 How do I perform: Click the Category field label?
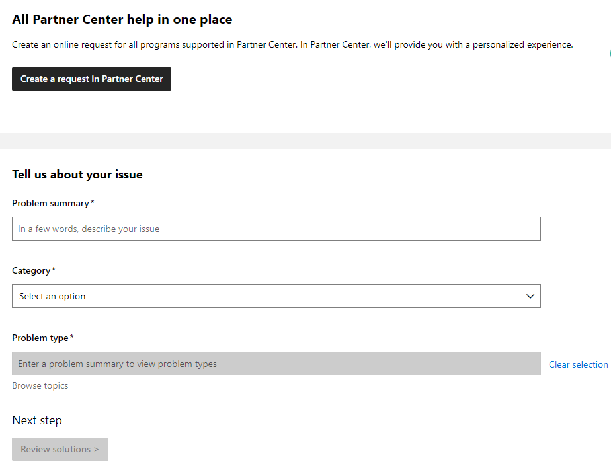[31, 270]
